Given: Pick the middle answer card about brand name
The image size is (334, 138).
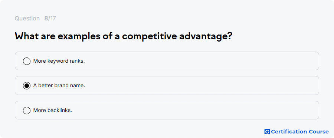Looking at the screenshot, I should coord(167,85).
